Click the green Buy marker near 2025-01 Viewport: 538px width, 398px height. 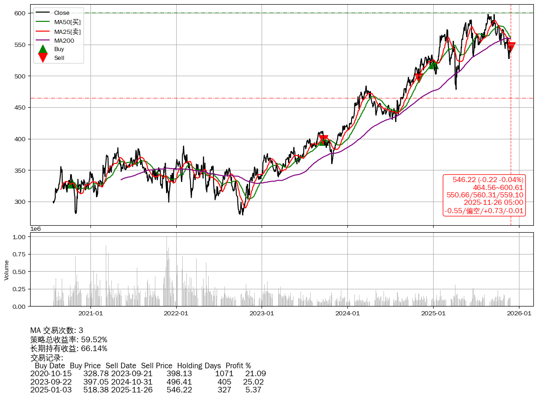coord(434,65)
